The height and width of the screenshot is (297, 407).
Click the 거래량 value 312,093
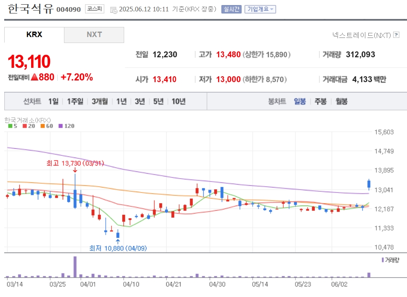click(361, 55)
